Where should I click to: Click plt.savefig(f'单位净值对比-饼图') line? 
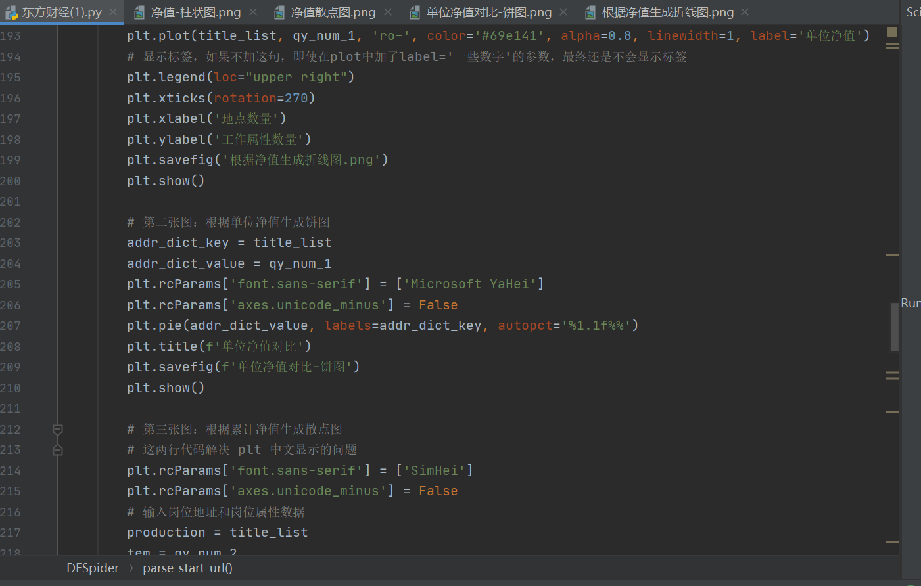coord(243,367)
